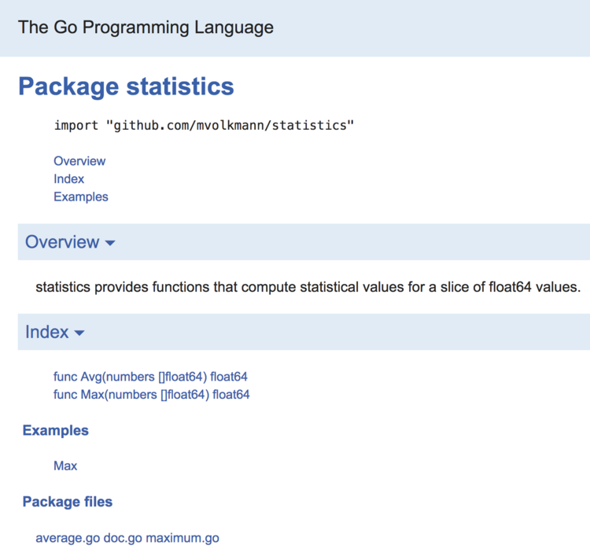Viewport: 590px width, 556px height.
Task: Click The Go Programming Language header title
Action: [x=146, y=28]
